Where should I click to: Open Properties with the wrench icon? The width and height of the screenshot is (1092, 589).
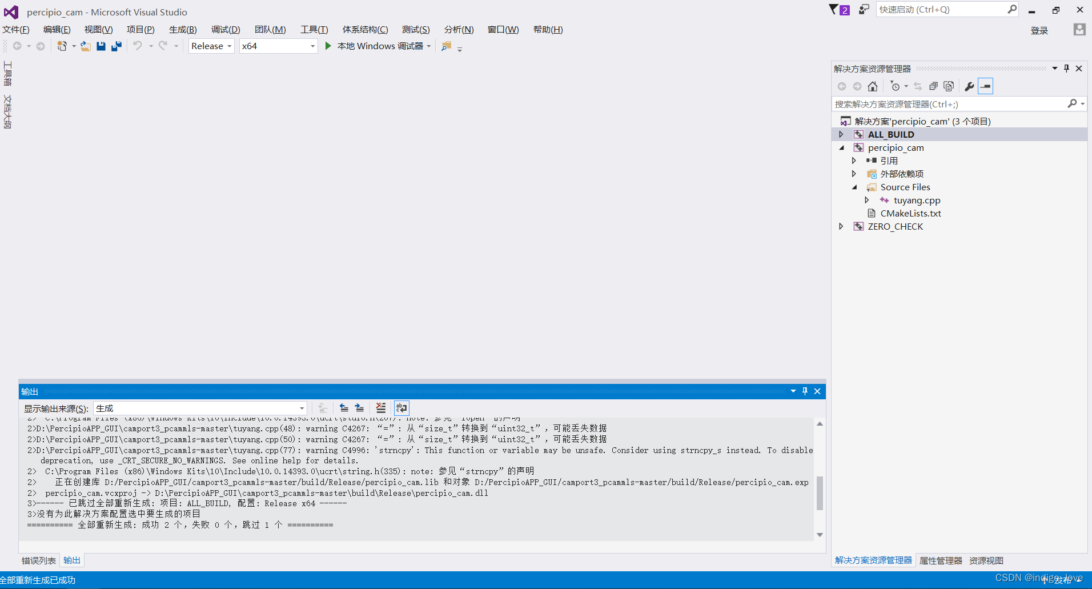pyautogui.click(x=969, y=86)
